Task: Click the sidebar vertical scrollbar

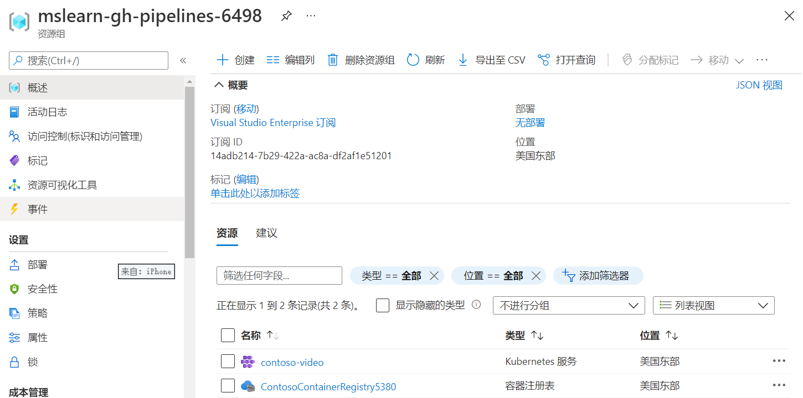Action: [190, 171]
